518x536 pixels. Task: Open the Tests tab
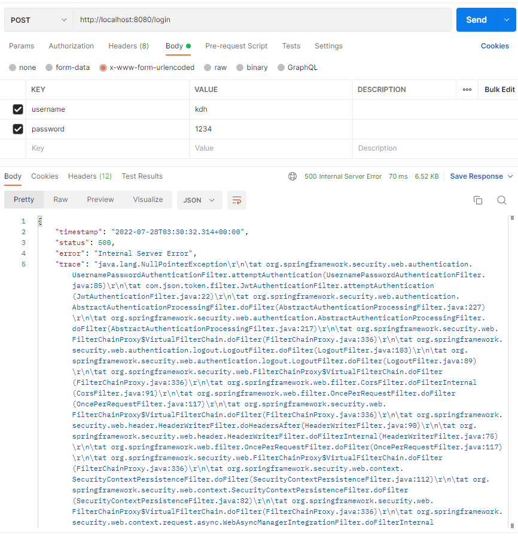291,46
